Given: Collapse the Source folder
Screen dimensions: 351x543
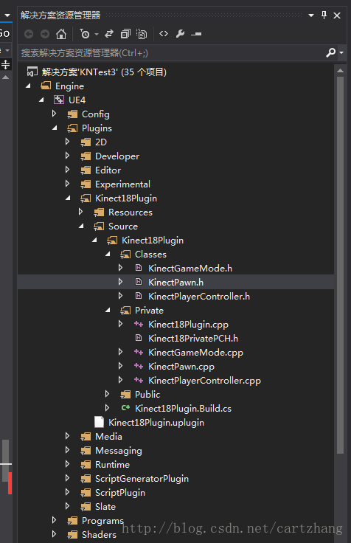Looking at the screenshot, I should pos(81,226).
